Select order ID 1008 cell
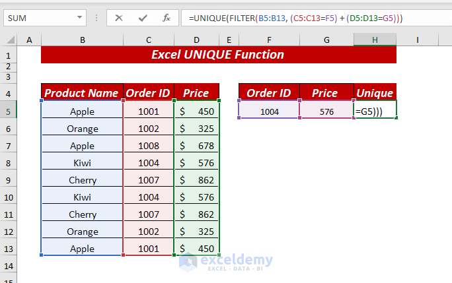The image size is (452, 283). (149, 144)
